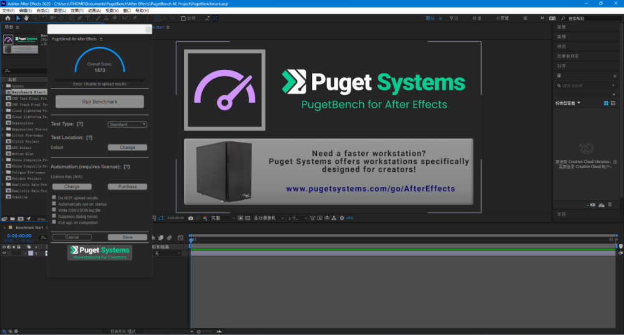Check Automatically run on startup

click(x=54, y=204)
